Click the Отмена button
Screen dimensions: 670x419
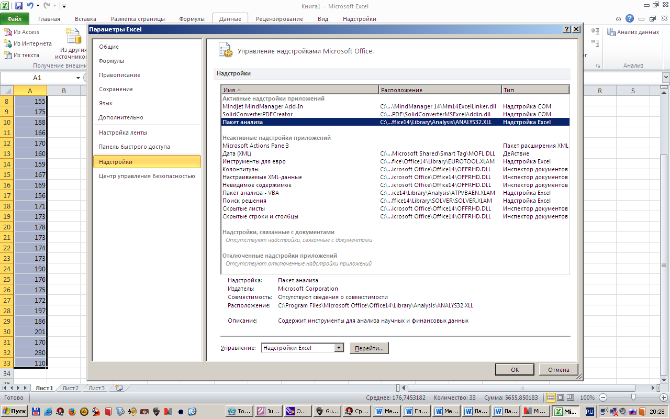559,369
